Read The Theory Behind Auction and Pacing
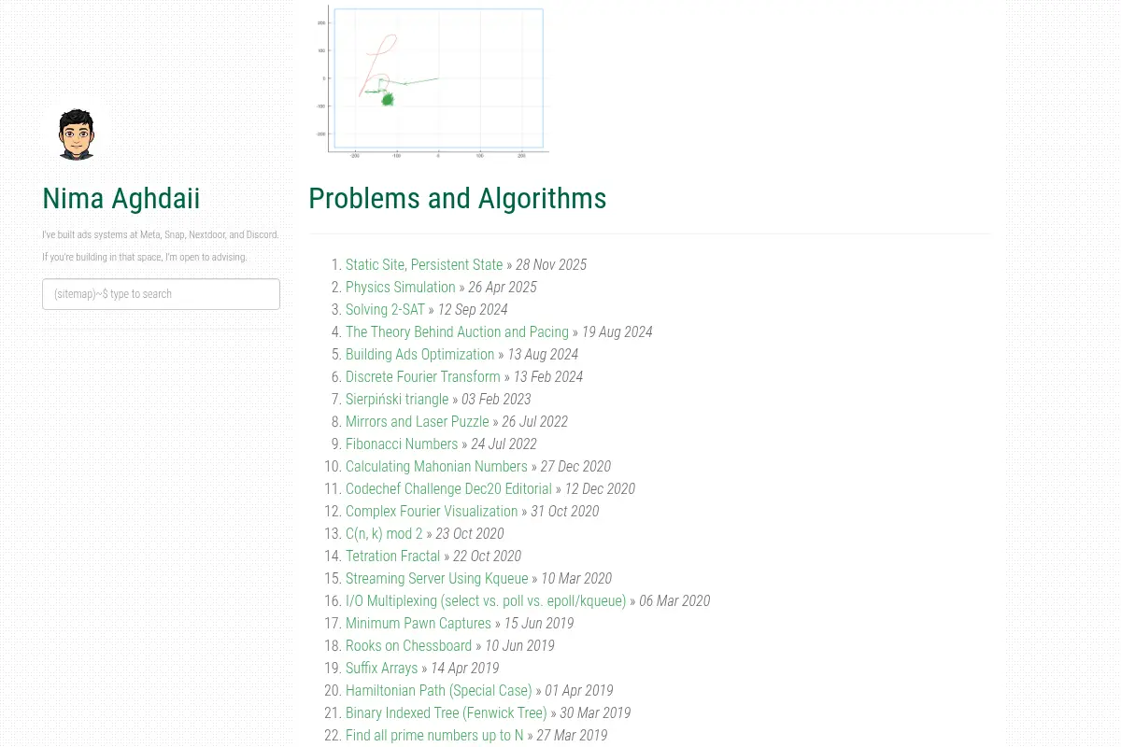Viewport: 1121px width, 747px height. [x=457, y=332]
